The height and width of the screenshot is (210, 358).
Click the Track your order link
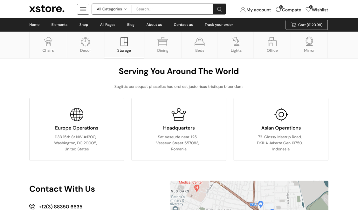pyautogui.click(x=219, y=25)
